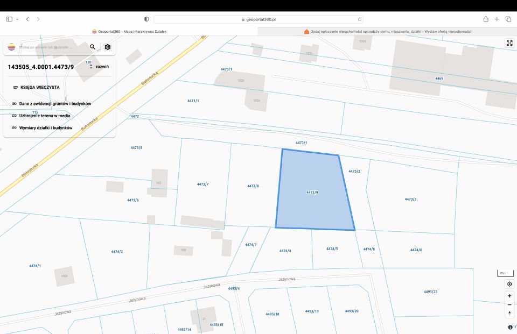Center map on my location
The height and width of the screenshot is (334, 517).
tap(509, 284)
